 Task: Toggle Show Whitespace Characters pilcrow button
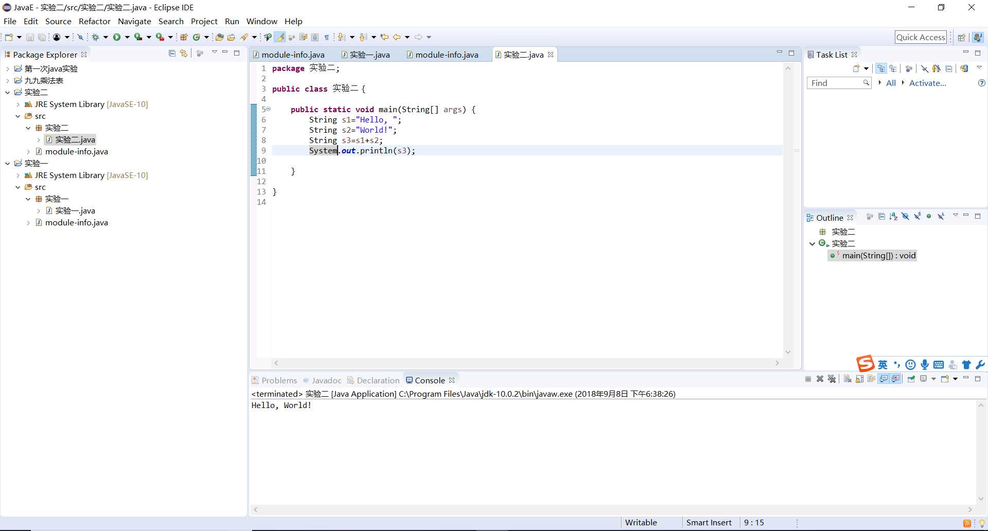pyautogui.click(x=326, y=37)
